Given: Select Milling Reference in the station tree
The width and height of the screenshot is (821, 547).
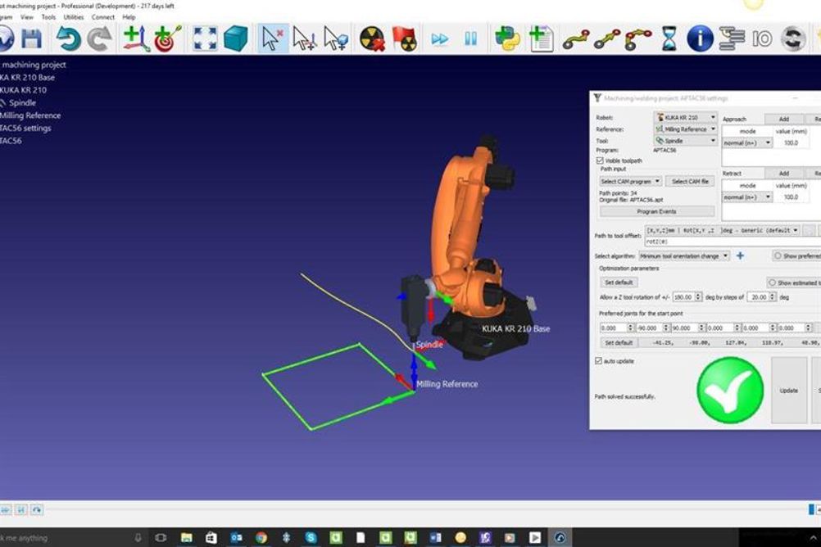Looking at the screenshot, I should (x=30, y=115).
